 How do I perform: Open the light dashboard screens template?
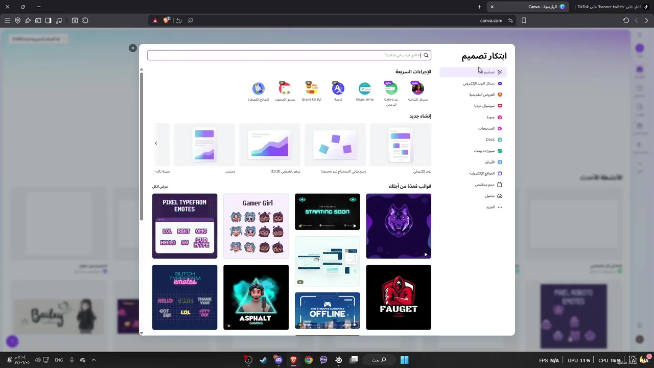click(328, 261)
